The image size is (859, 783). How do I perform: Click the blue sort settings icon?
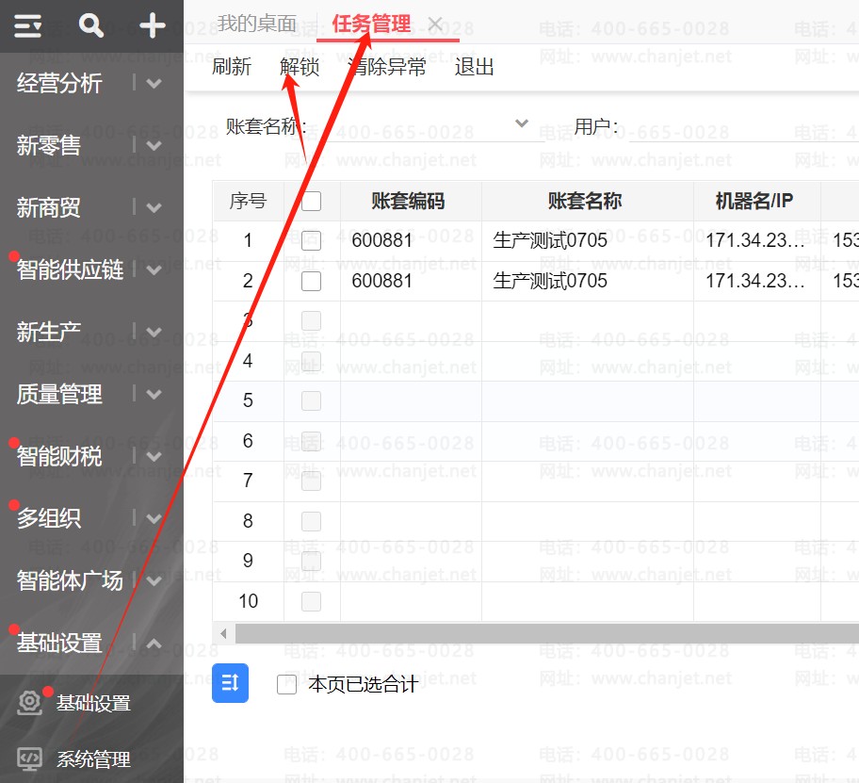tap(230, 683)
